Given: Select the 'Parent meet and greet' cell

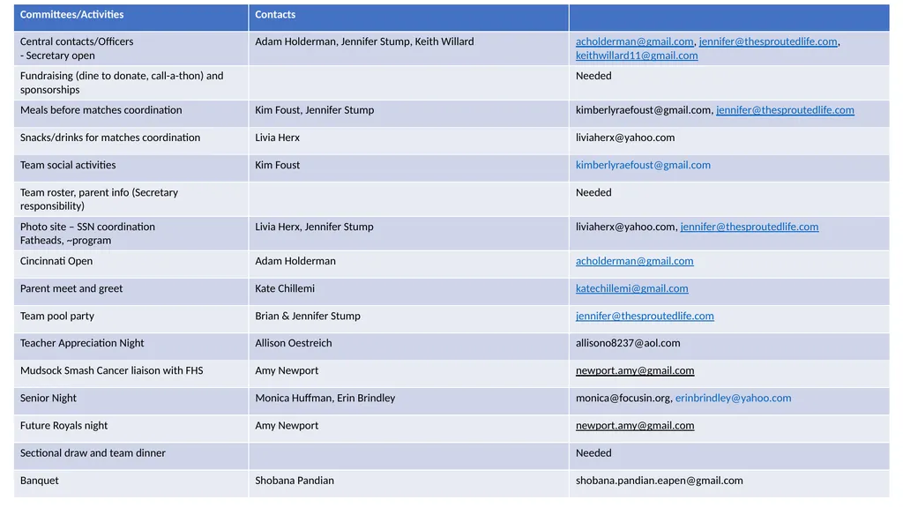Looking at the screenshot, I should click(x=131, y=292).
